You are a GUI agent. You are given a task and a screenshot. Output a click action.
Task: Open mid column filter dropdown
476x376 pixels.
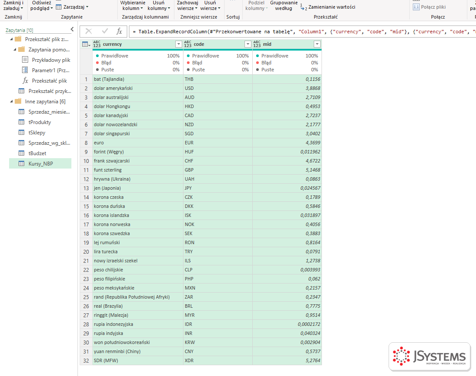(x=317, y=44)
